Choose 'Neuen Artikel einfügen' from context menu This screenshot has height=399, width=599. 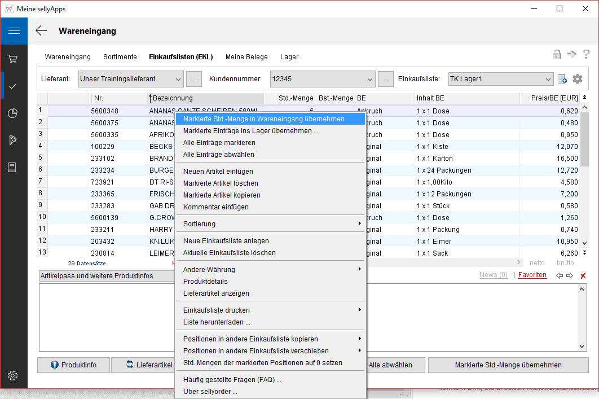coord(218,171)
